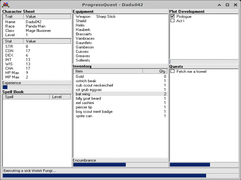
Task: Click the Level column header in Spell Book
Action: [x=60, y=97]
